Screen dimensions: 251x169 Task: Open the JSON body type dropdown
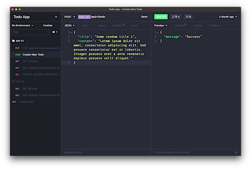(69, 25)
